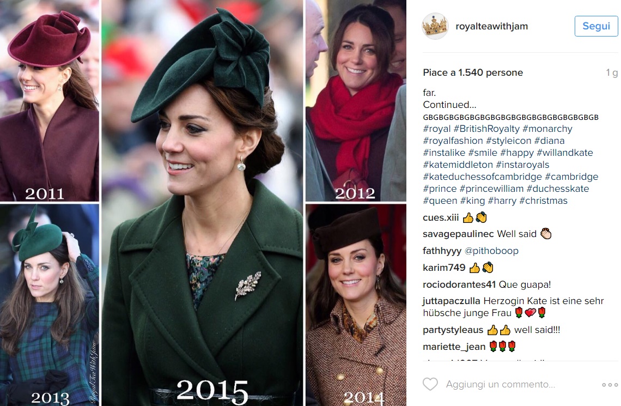Open the #katemiddleton hashtag
This screenshot has height=406, width=621.
tap(458, 165)
